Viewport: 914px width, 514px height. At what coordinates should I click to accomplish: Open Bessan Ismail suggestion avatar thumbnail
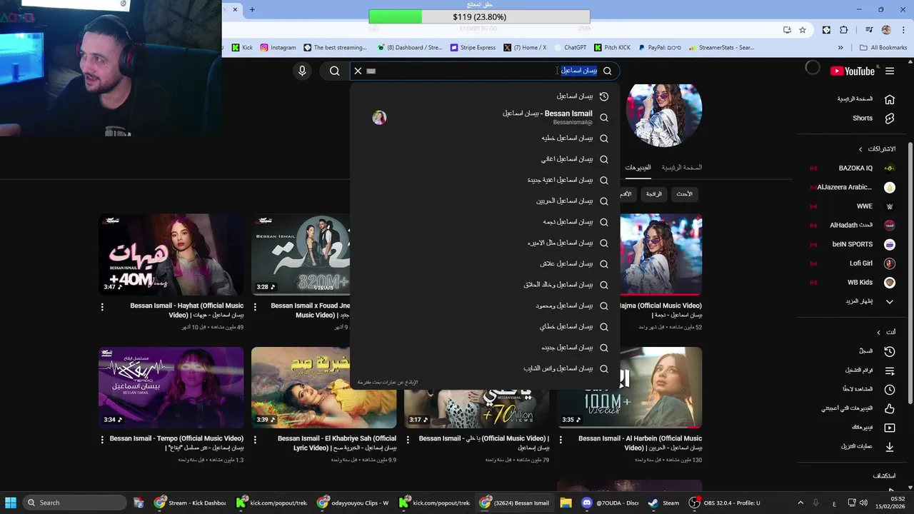click(379, 118)
